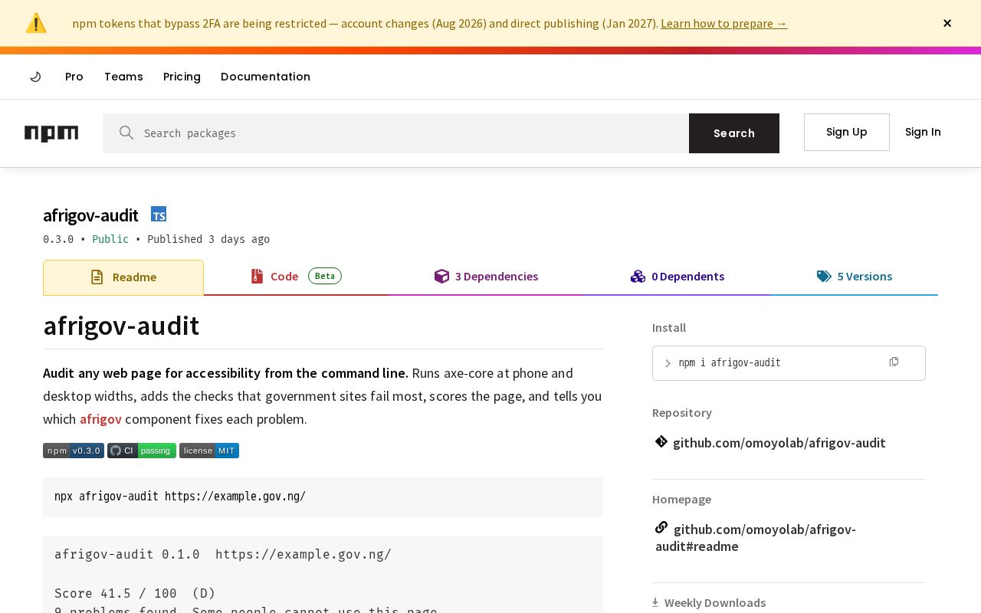Click the TypeScript TS badge icon
The image size is (981, 613).
(159, 215)
